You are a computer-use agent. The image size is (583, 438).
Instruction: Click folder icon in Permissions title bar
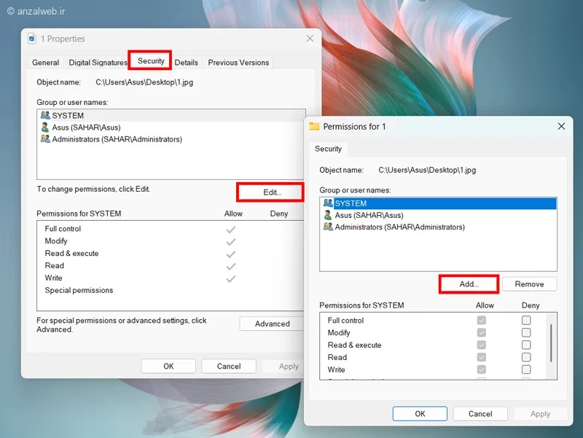click(315, 126)
